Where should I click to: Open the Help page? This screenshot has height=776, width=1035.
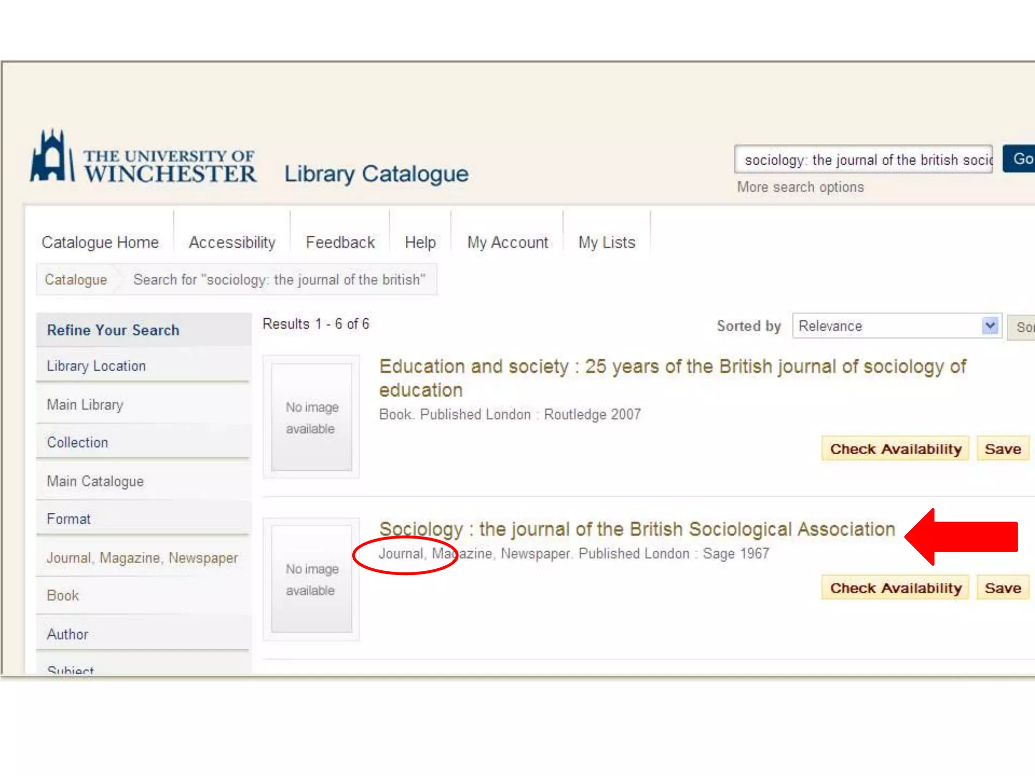420,243
